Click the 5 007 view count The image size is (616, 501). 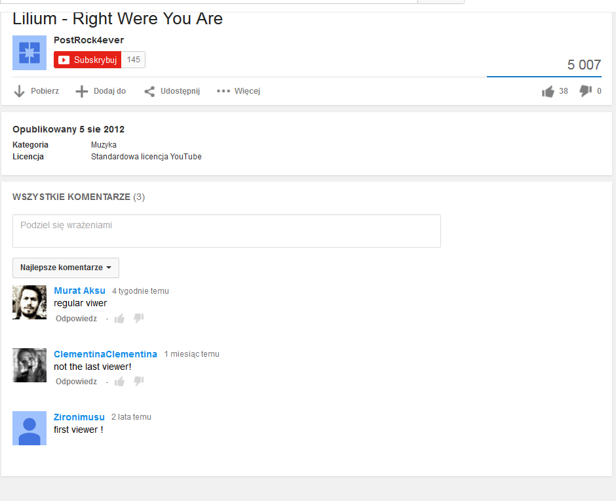(584, 64)
